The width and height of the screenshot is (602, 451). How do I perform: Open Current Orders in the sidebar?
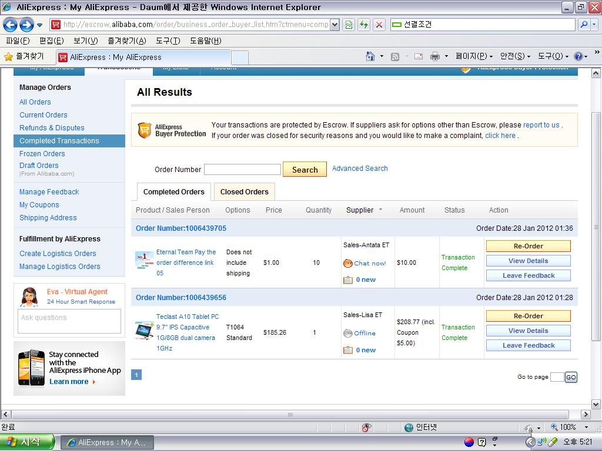click(x=44, y=115)
